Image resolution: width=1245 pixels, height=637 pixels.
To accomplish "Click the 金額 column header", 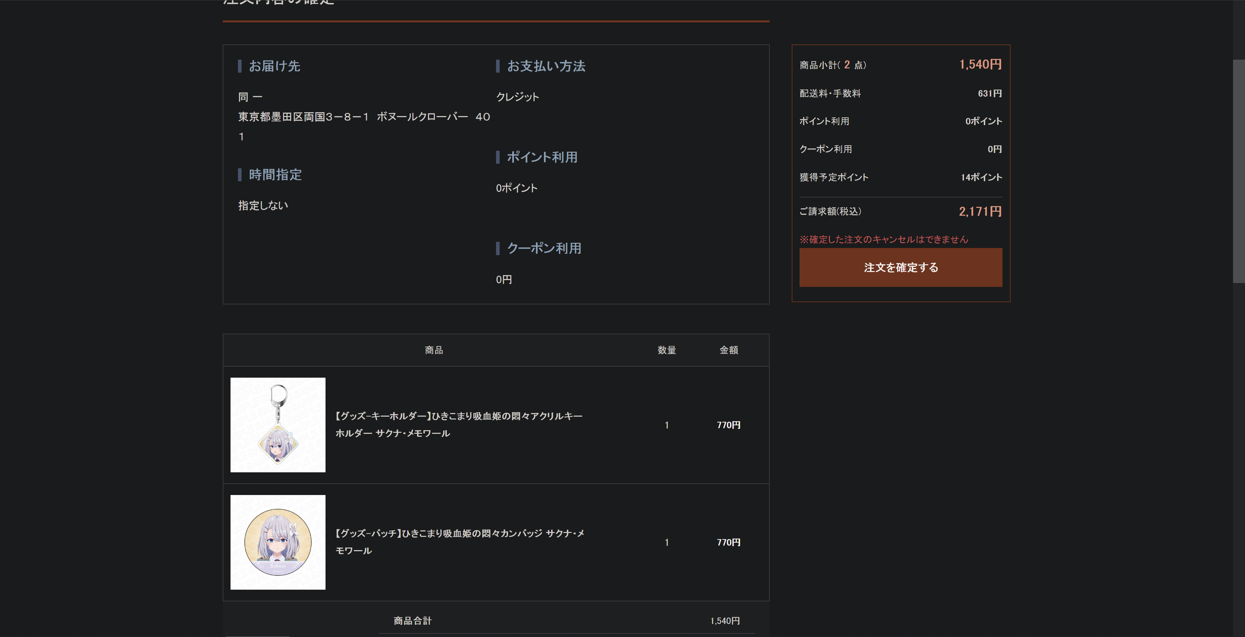I will pos(728,350).
